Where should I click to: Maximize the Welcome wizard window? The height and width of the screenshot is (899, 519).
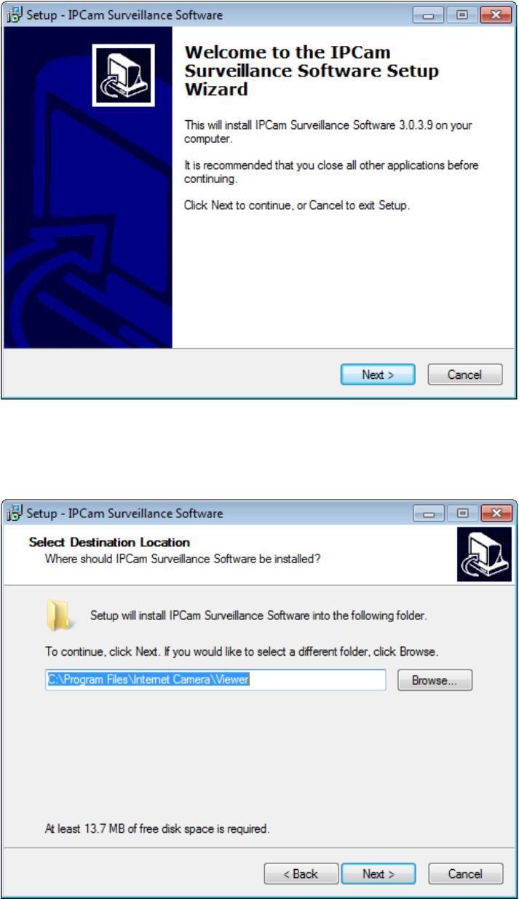(x=463, y=15)
